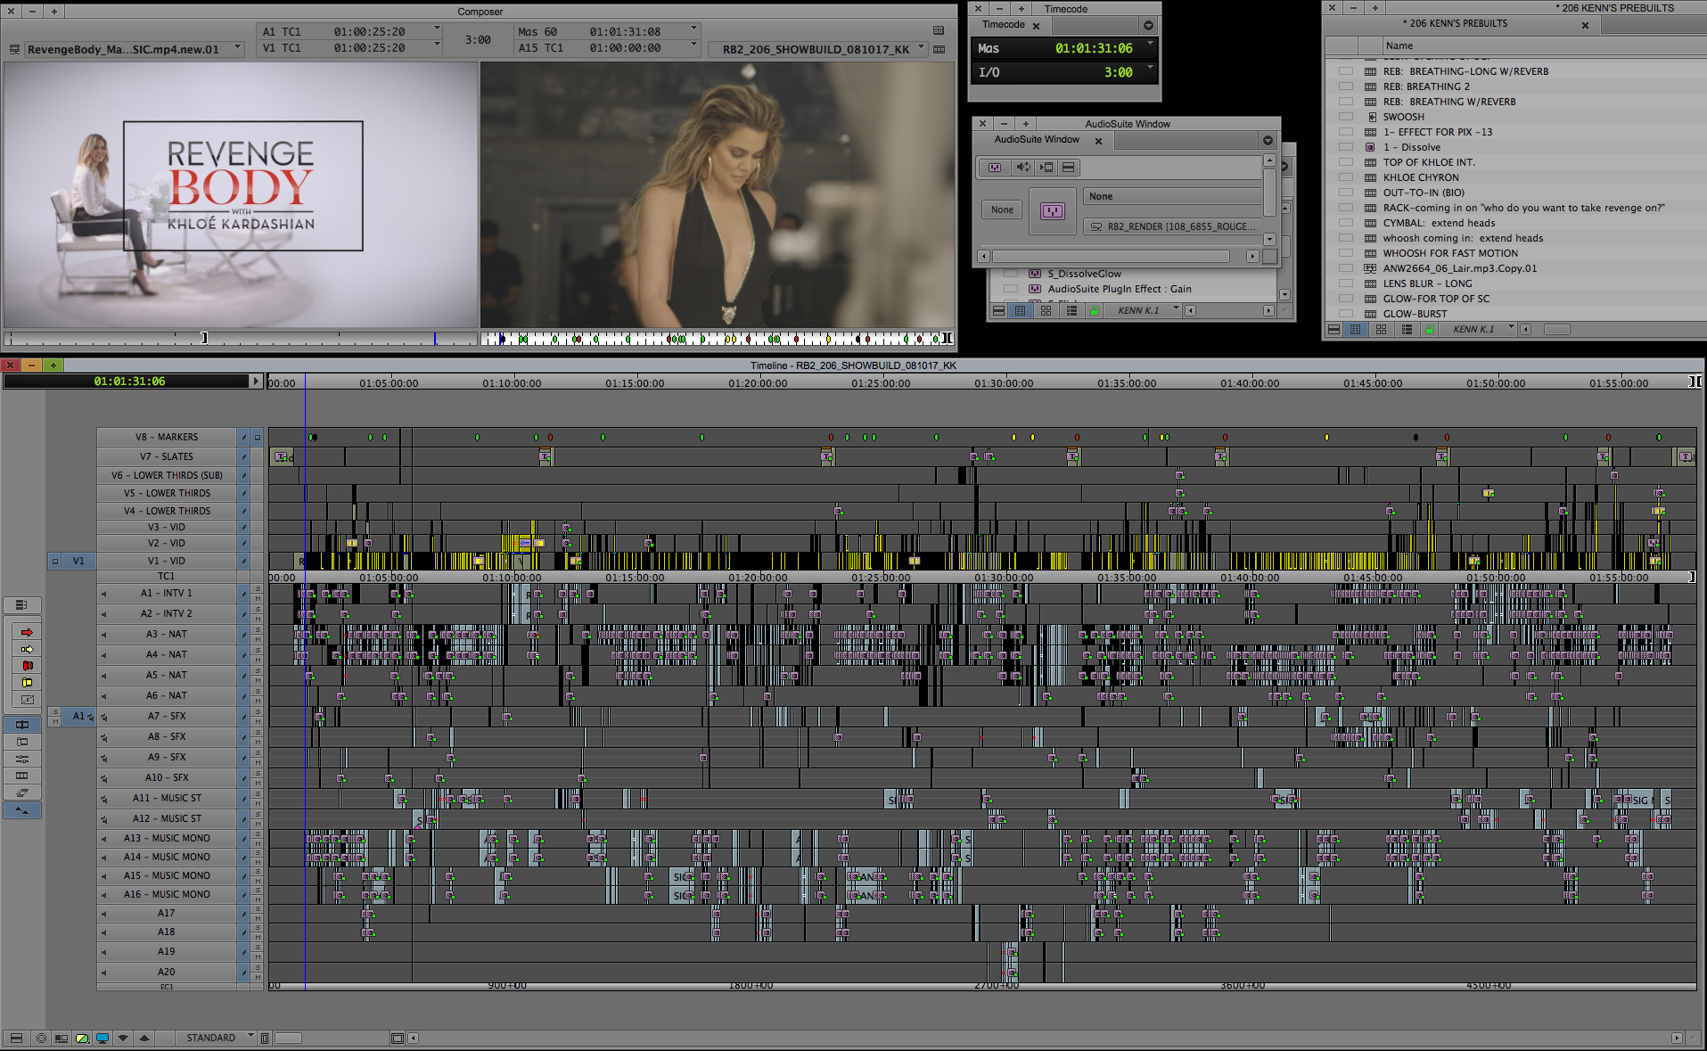
Task: Click the Revenge Body source monitor image
Action: 241,194
